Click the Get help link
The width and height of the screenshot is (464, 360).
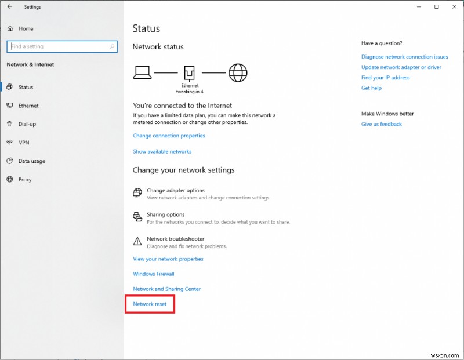371,88
